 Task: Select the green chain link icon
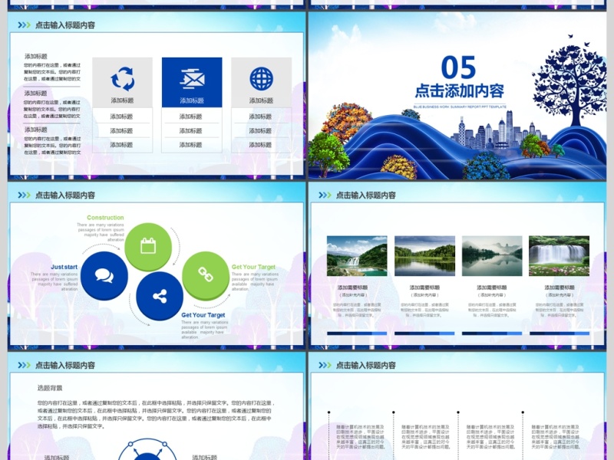click(x=206, y=274)
